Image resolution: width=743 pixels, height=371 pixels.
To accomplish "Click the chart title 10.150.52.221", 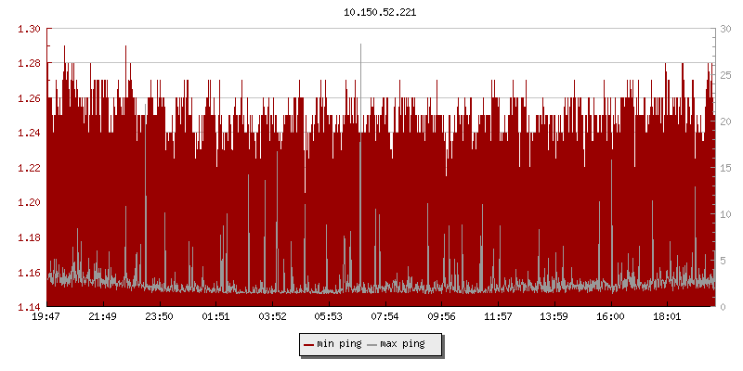I will (381, 12).
